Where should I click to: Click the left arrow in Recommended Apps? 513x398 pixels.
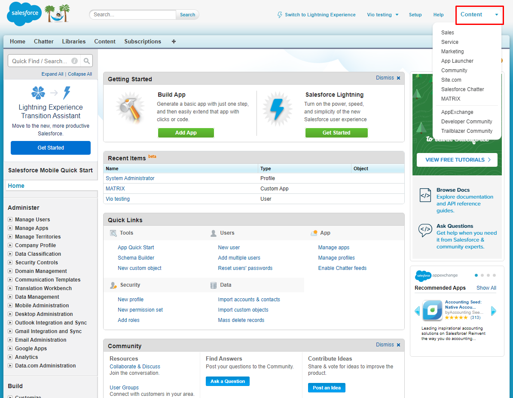click(417, 311)
